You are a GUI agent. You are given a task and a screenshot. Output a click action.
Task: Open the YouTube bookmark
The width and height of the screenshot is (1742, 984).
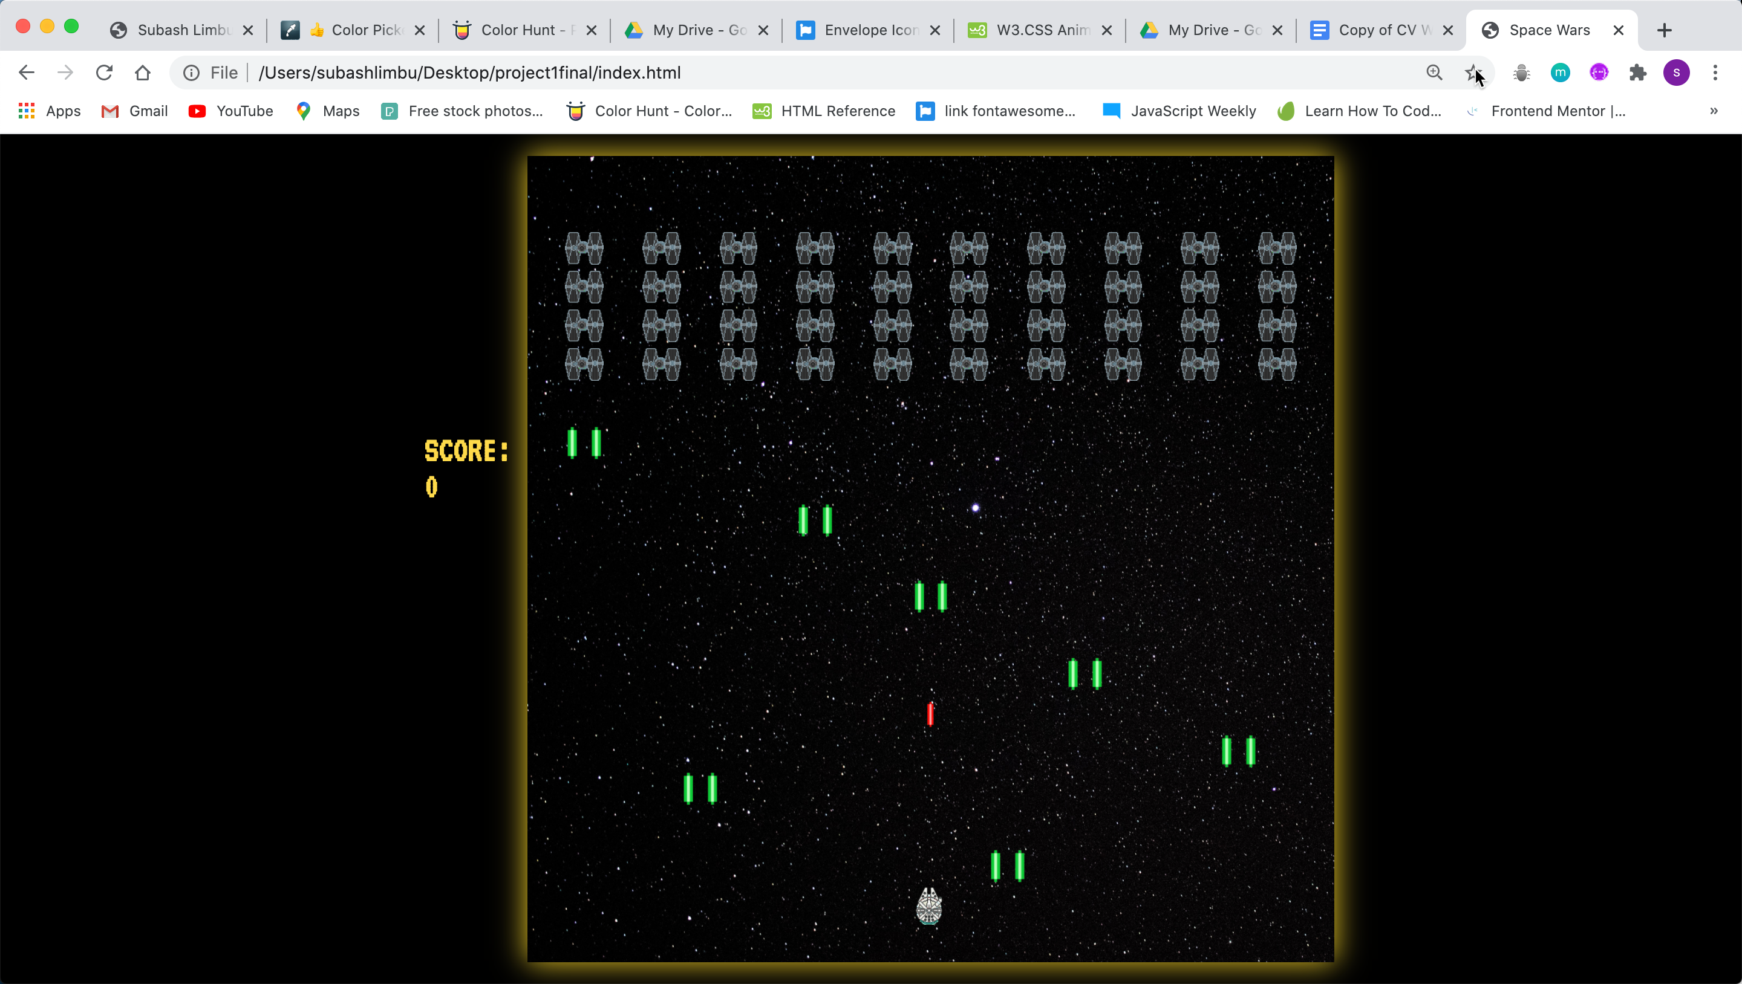(x=231, y=111)
